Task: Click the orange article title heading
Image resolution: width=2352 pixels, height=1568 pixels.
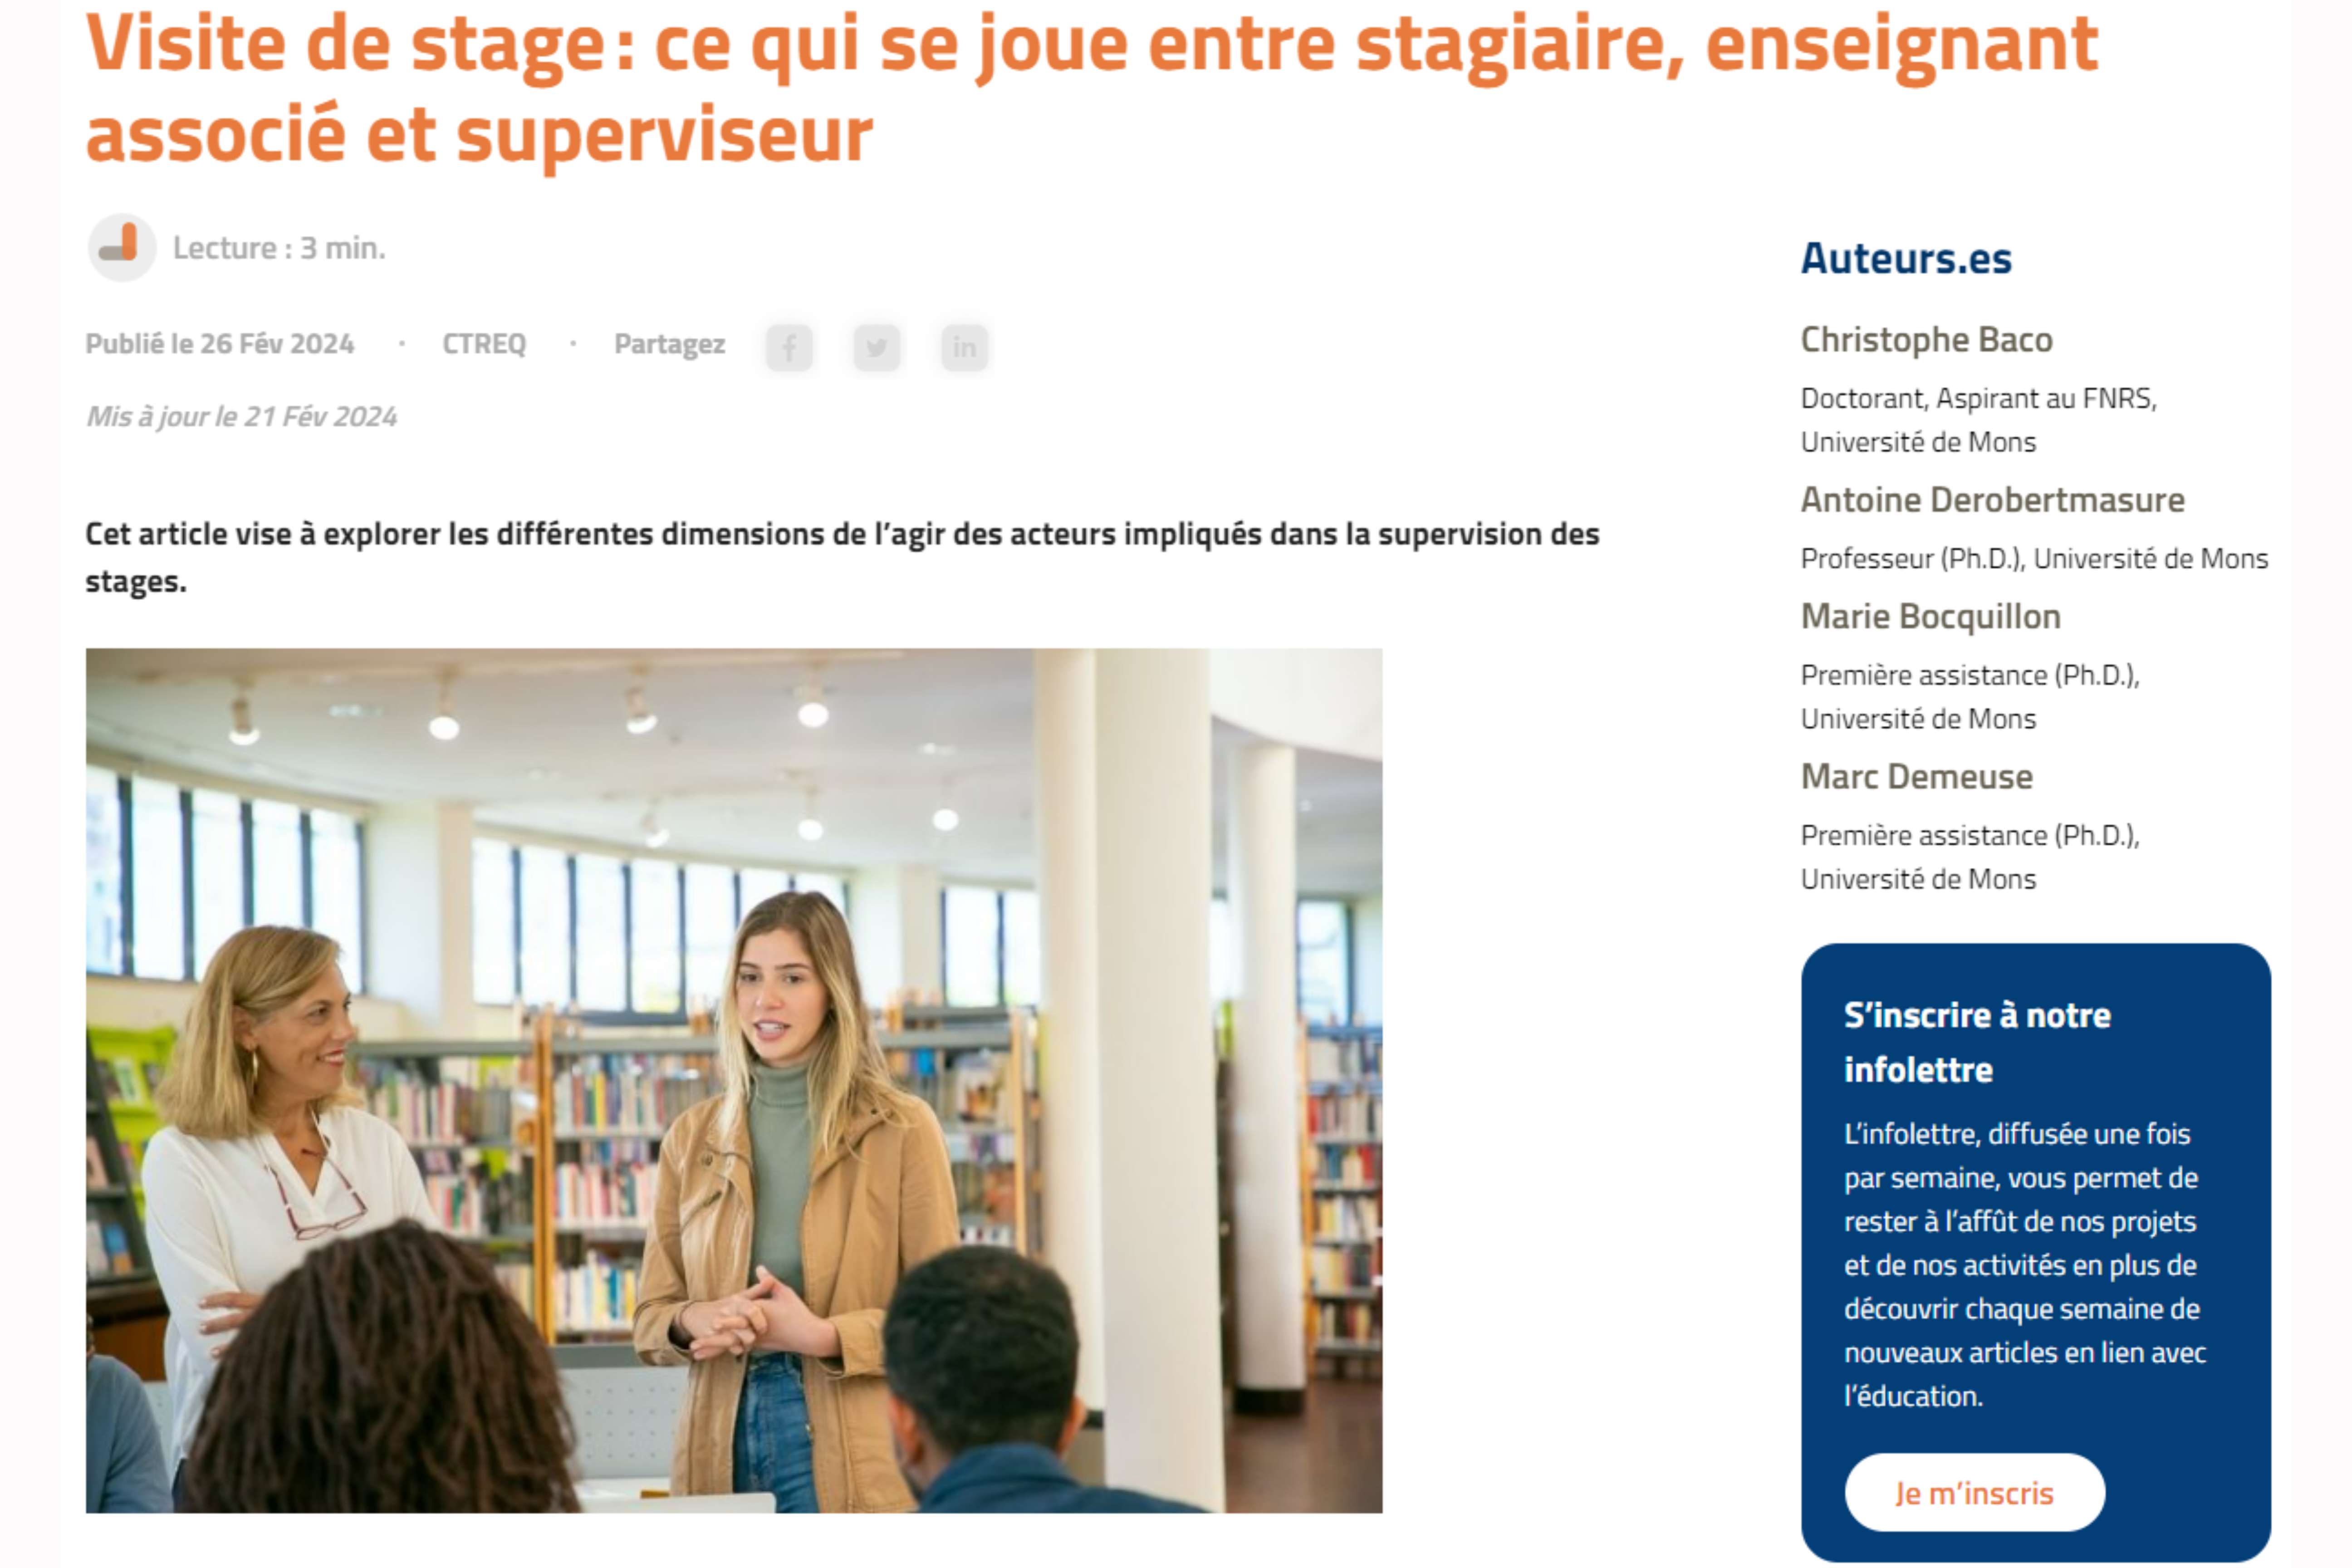Action: 1091,88
